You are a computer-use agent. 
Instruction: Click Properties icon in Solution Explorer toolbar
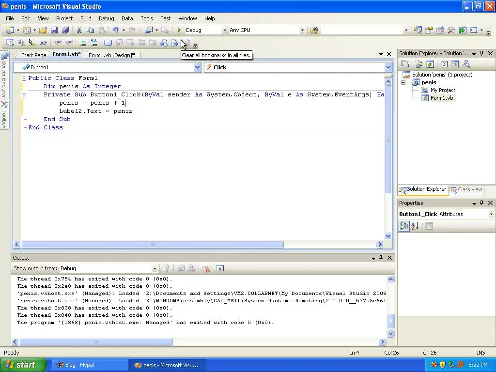point(405,64)
